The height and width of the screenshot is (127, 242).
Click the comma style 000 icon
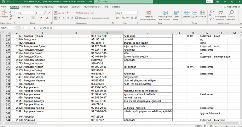(x=127, y=18)
